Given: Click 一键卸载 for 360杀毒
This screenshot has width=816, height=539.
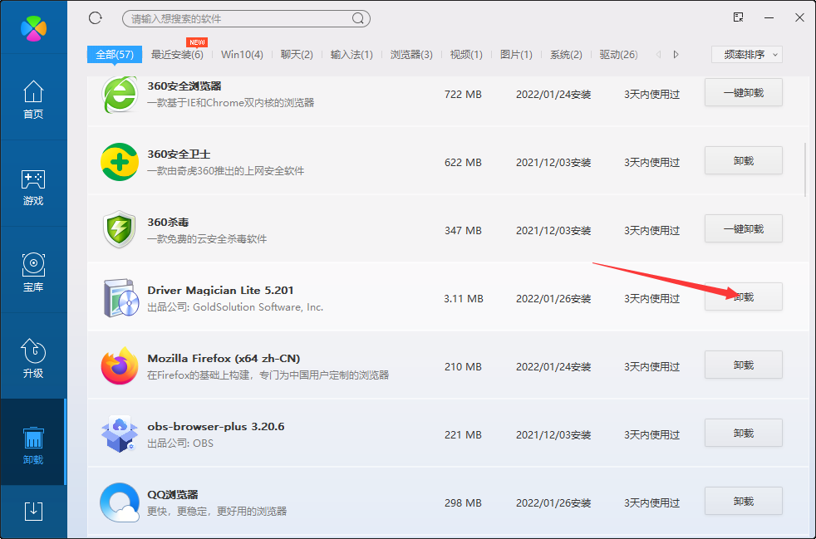Looking at the screenshot, I should [744, 229].
